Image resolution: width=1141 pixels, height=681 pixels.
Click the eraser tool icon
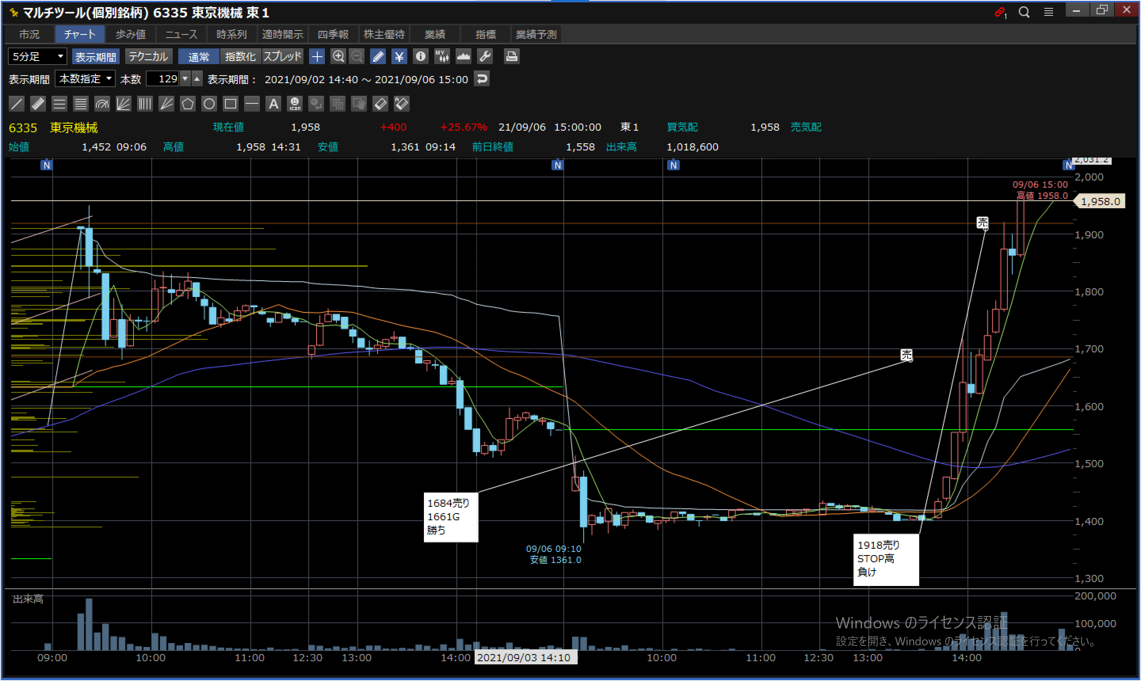pos(380,104)
